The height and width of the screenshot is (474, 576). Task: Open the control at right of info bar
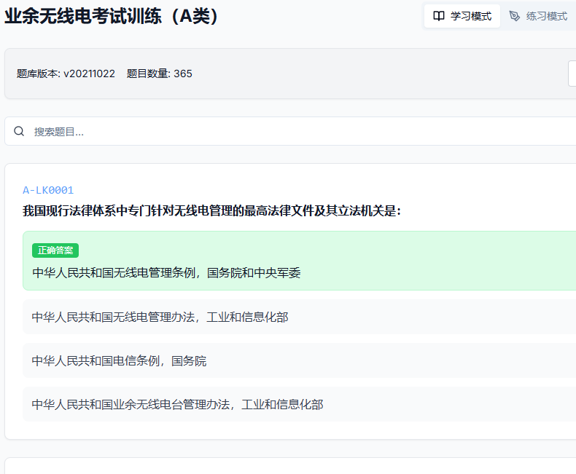coord(572,74)
